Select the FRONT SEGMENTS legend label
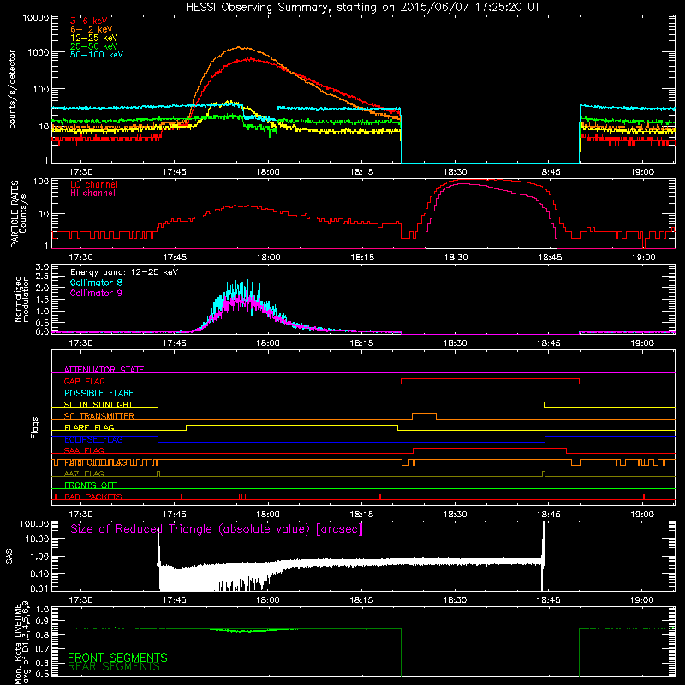Viewport: 685px width, 685px height. pos(117,658)
